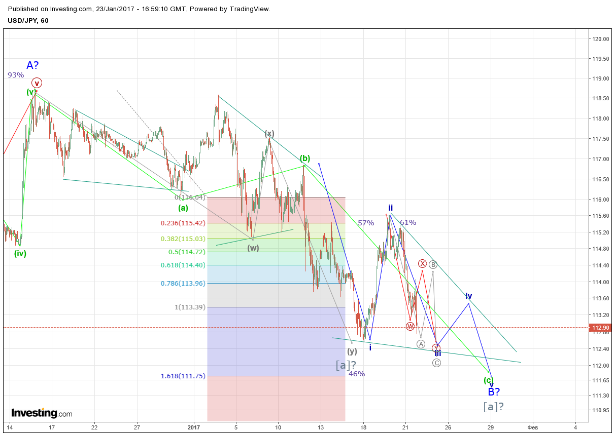Click the blue iv wave label
Viewport: 615px width, 434px height.
469,296
